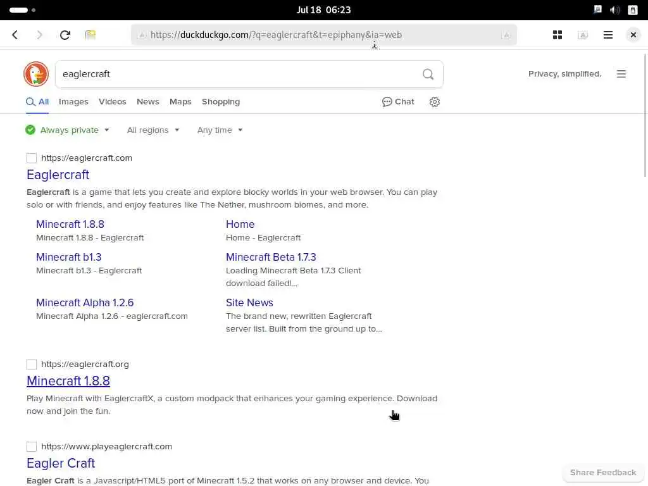Open the Minecraft Beta 1.7.3 sitelink

point(271,257)
